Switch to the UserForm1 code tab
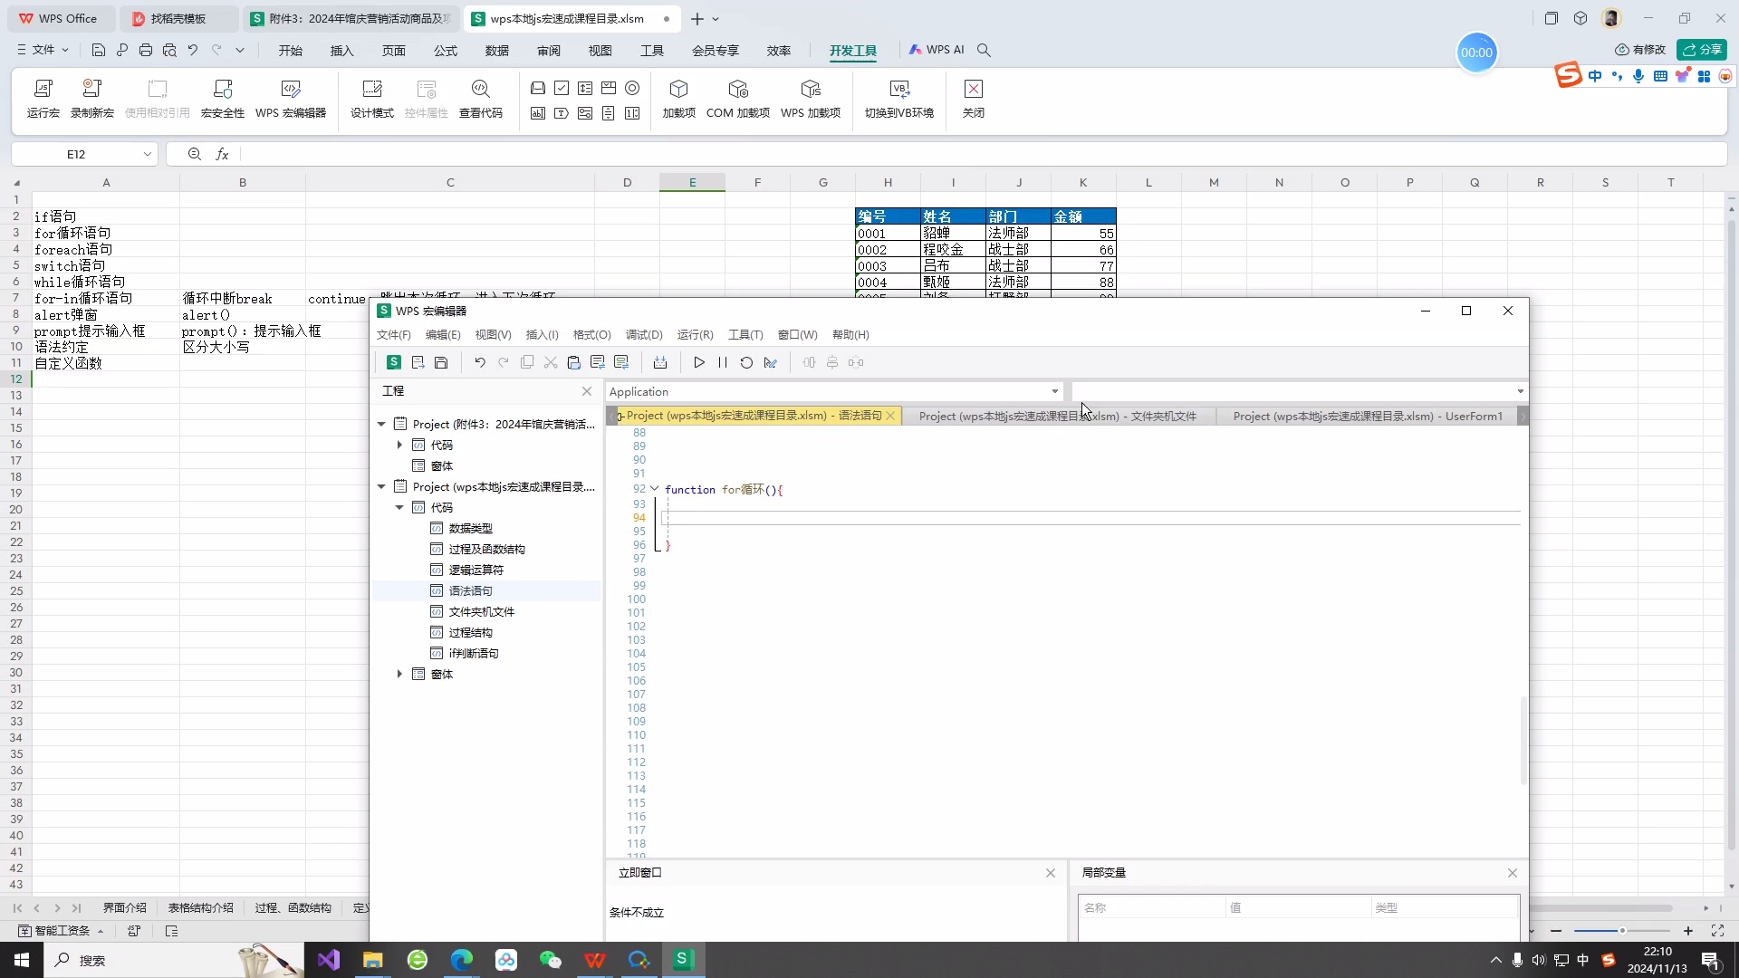 (x=1367, y=416)
